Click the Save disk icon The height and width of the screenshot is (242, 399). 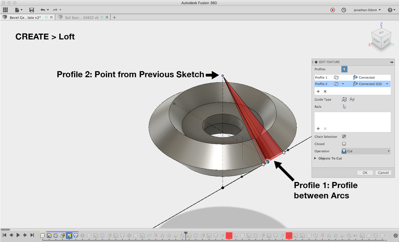(x=32, y=10)
